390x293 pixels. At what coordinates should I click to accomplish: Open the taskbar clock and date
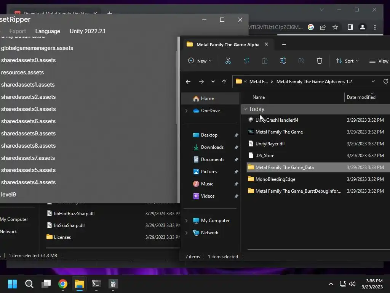pos(372,284)
